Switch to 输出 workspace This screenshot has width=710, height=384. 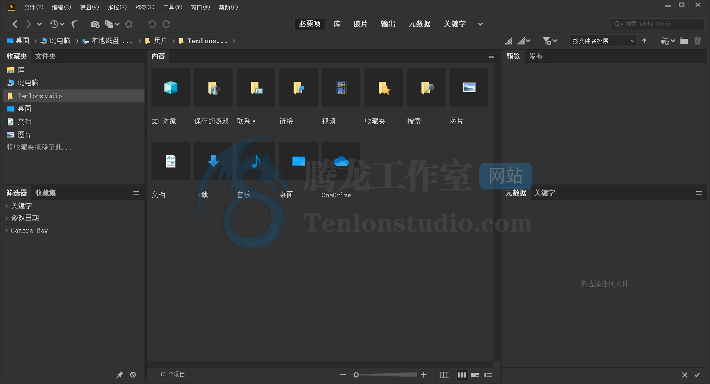tap(388, 24)
